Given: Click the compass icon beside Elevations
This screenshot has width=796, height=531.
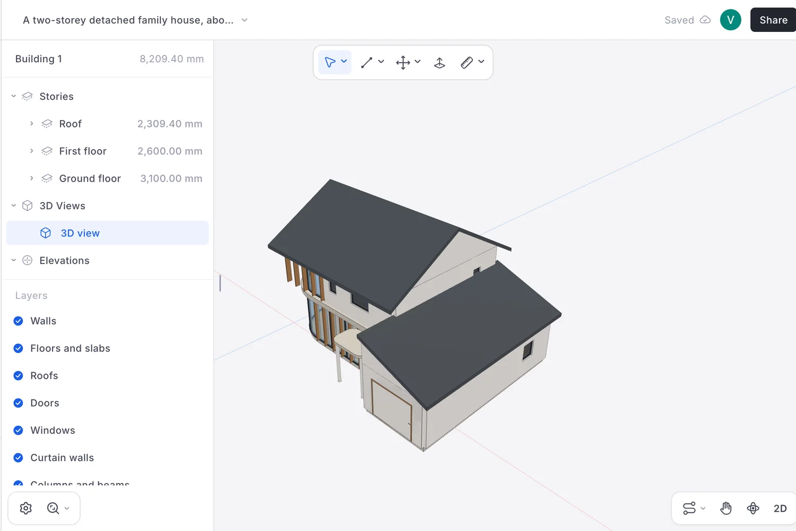Looking at the screenshot, I should click(x=28, y=260).
